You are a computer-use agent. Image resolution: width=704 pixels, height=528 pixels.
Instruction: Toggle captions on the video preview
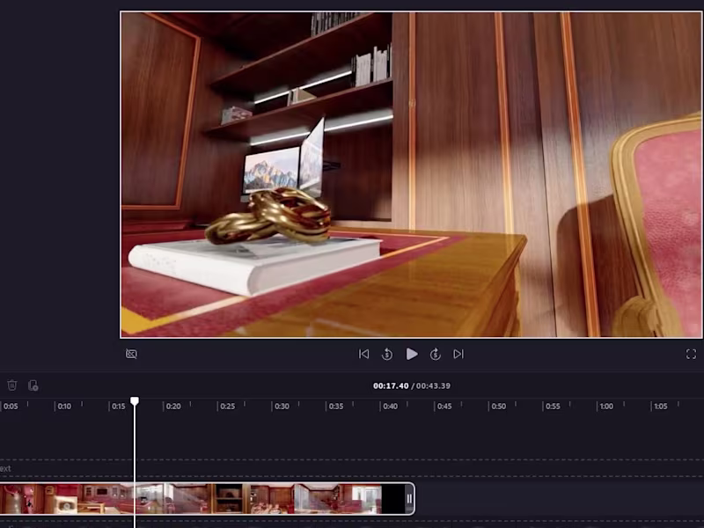tap(134, 354)
